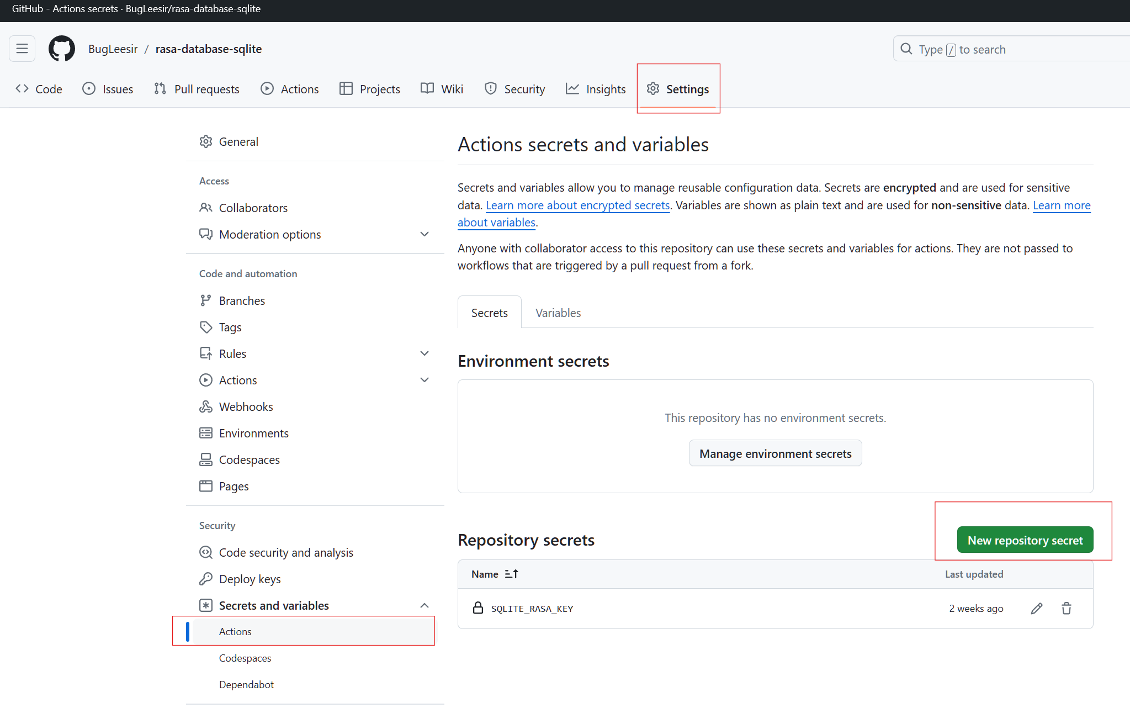Screen dimensions: 1130x708
Task: Click New repository secret button
Action: click(x=1025, y=540)
